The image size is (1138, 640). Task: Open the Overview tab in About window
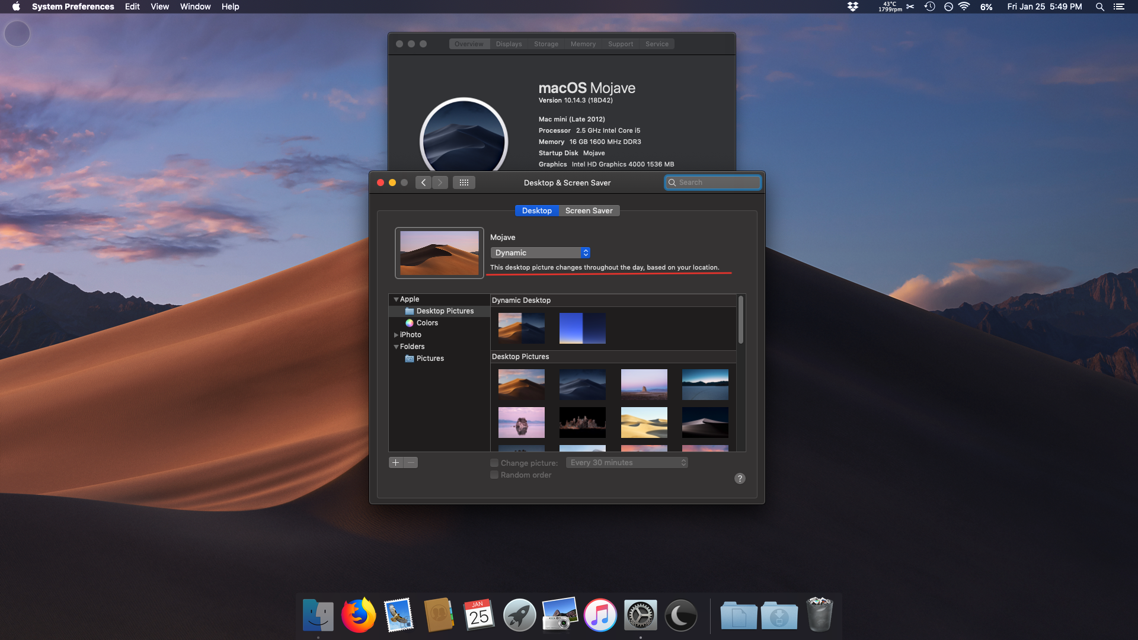point(469,44)
